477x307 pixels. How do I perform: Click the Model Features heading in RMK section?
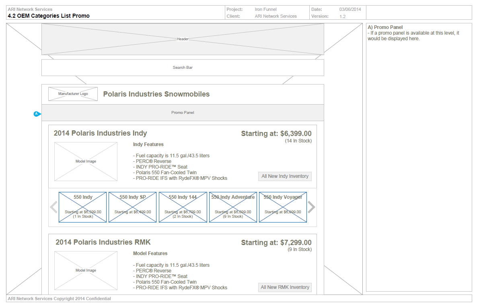150,253
